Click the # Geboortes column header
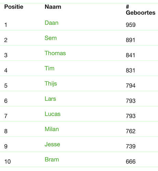158x171 pixels. pos(141,10)
